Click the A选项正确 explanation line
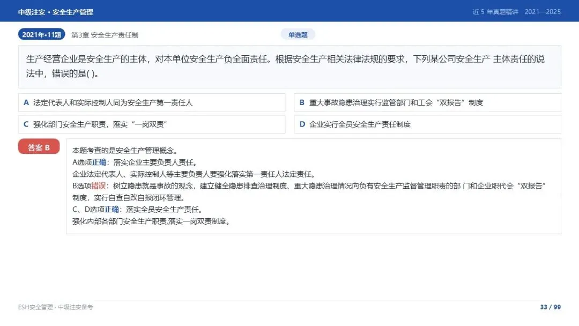The width and height of the screenshot is (579, 326). [136, 162]
